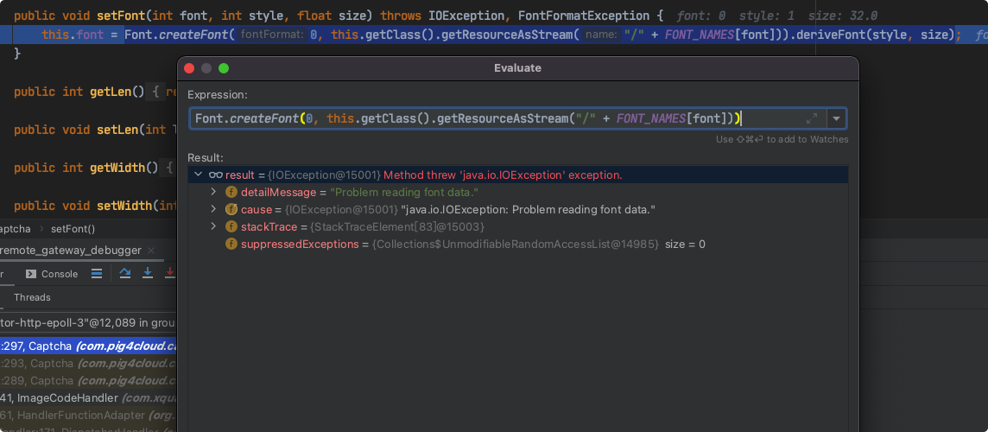This screenshot has width=988, height=432.
Task: Click the expand expression field icon
Action: [x=812, y=118]
